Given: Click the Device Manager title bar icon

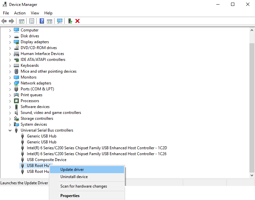Looking at the screenshot, I should point(5,4).
